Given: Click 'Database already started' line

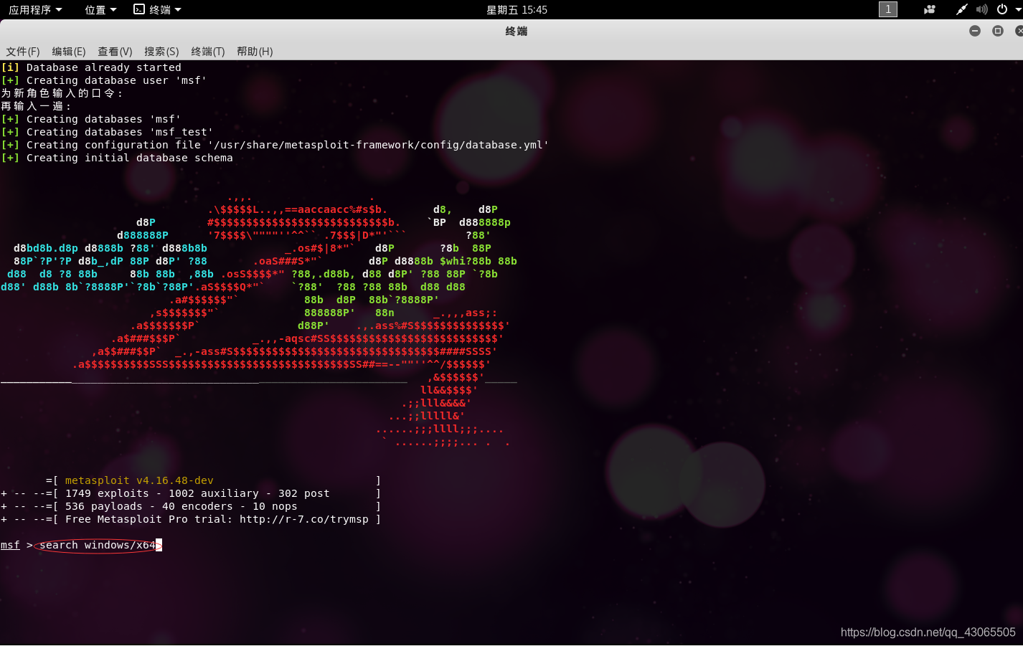Looking at the screenshot, I should tap(91, 68).
